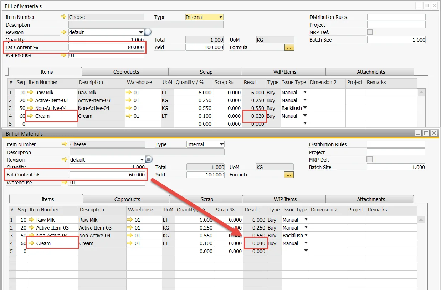
Task: Switch to Coproducts tab in 80.000 fat window
Action: tap(126, 72)
